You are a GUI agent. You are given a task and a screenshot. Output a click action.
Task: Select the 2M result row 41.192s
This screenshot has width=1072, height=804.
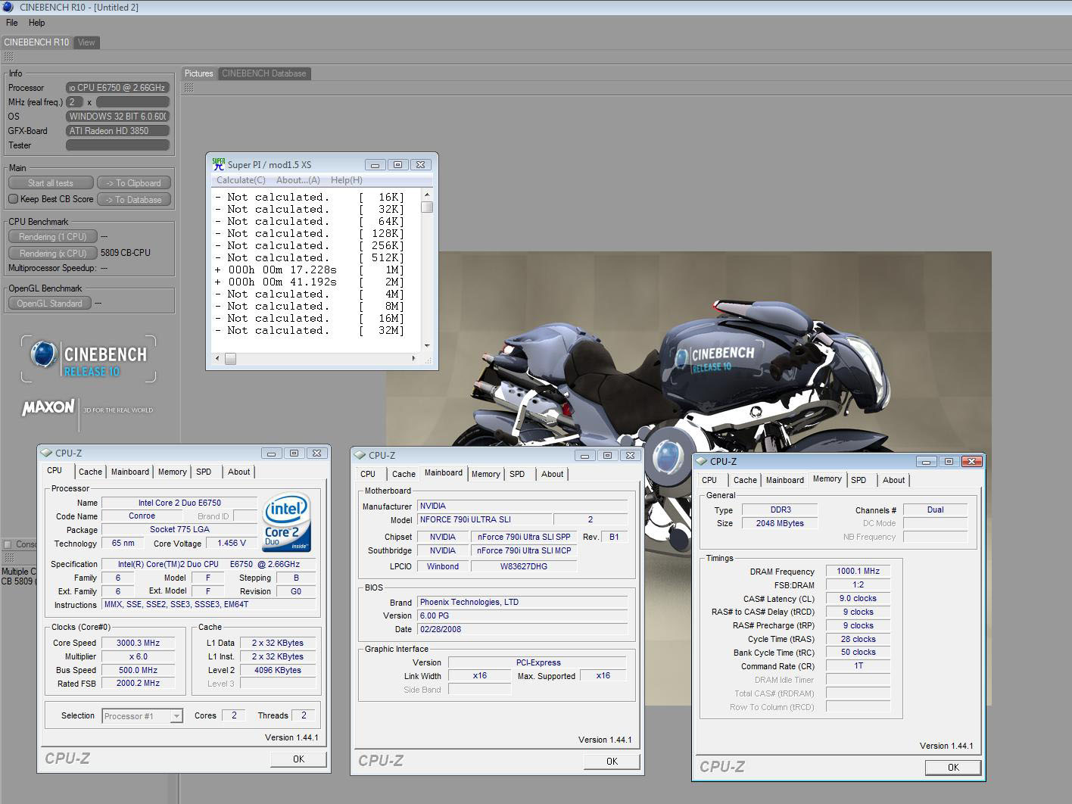(310, 282)
